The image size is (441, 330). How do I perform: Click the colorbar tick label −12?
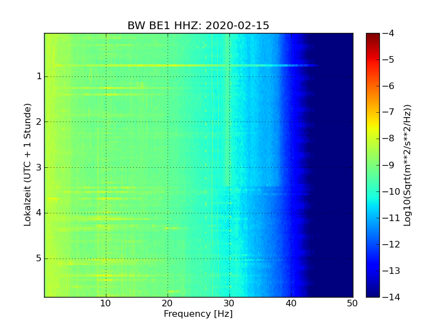391,244
